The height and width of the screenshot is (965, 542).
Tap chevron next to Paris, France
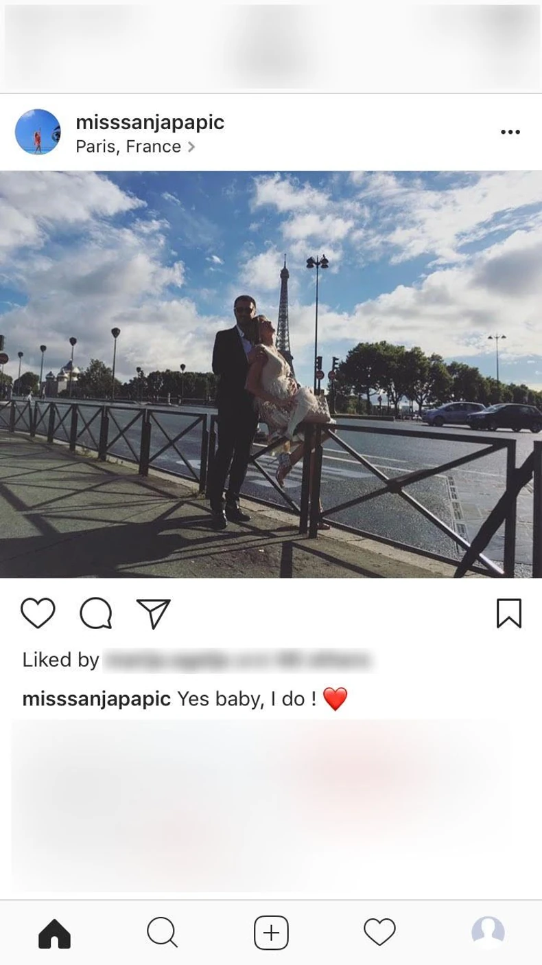(x=191, y=147)
